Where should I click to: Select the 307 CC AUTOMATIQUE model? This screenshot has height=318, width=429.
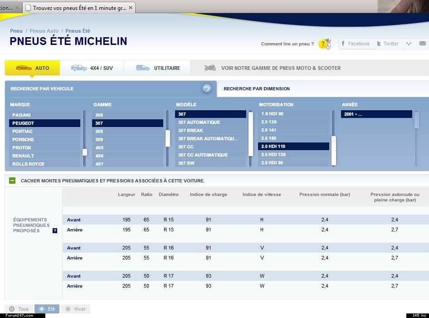click(210, 155)
